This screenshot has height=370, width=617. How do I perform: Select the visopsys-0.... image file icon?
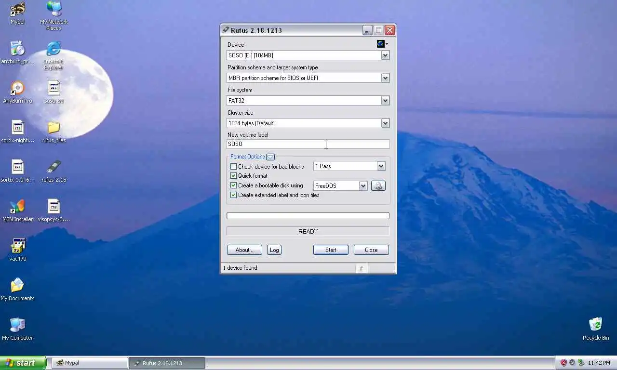(x=54, y=211)
